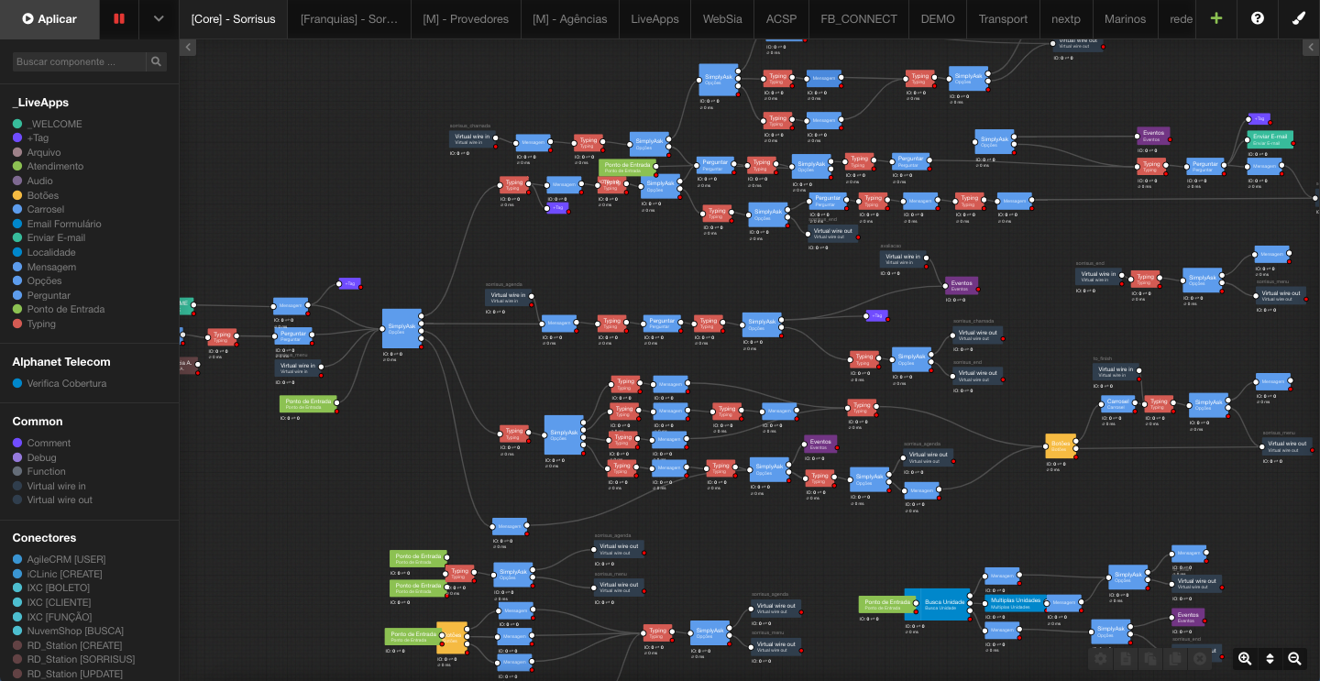Expand the right panel arrow
This screenshot has width=1320, height=681.
(x=1311, y=48)
